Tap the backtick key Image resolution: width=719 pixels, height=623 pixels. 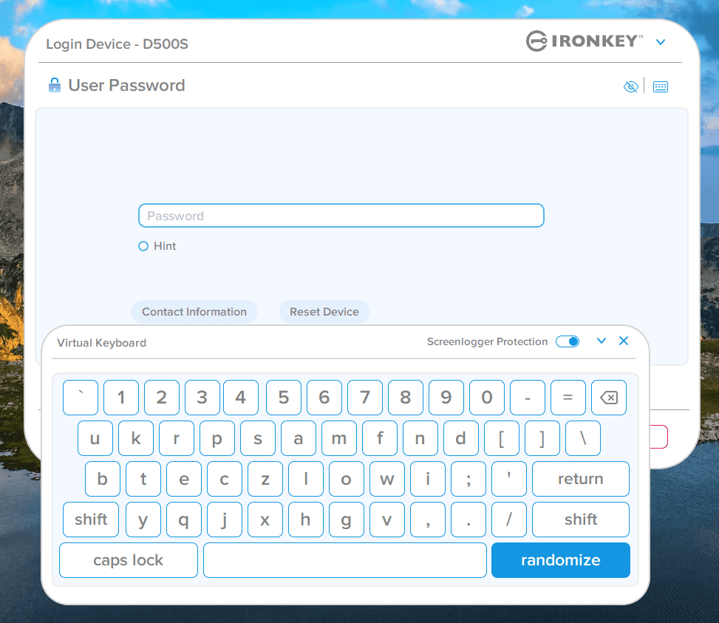(81, 398)
